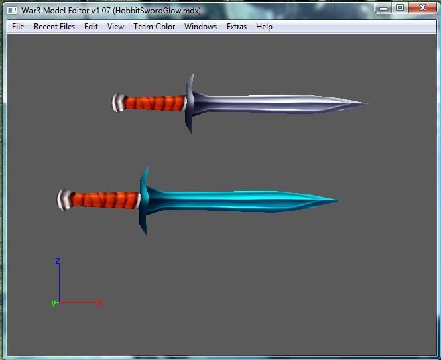Open the Windows menu
This screenshot has width=441, height=360.
pos(200,27)
